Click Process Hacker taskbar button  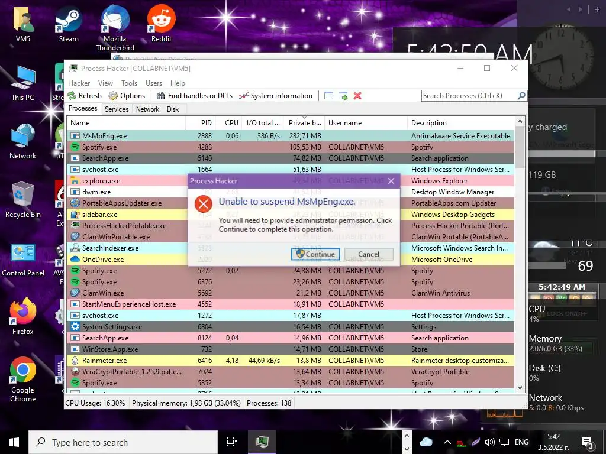[x=262, y=442]
